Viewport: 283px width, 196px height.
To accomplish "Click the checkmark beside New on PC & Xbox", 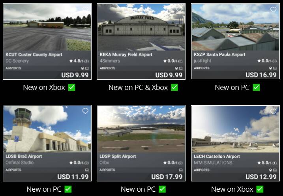I will click(174, 88).
